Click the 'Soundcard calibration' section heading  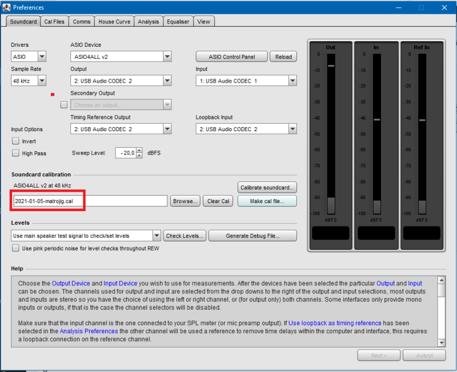[41, 175]
